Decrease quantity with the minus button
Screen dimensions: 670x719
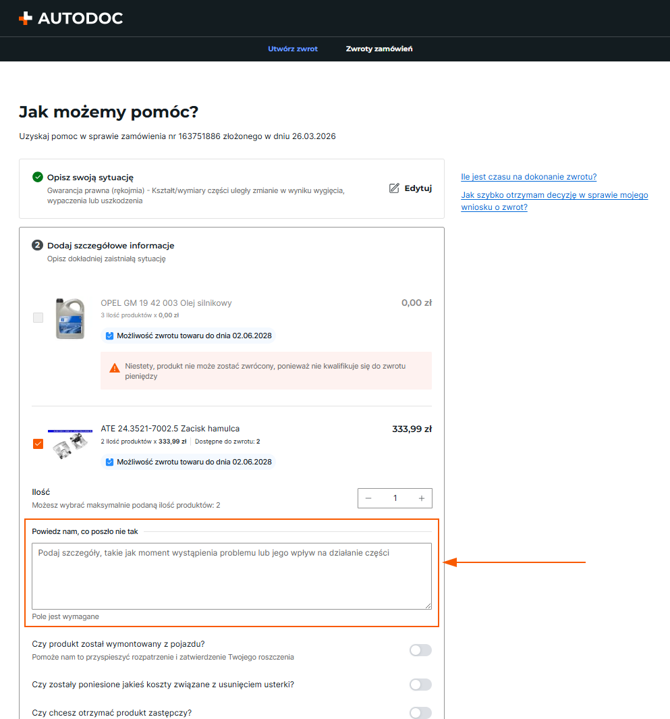(368, 498)
